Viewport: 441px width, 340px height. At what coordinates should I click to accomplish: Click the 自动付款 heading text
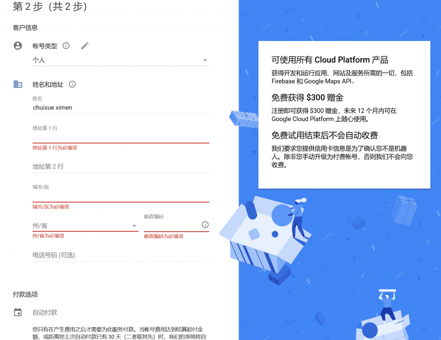(x=45, y=312)
